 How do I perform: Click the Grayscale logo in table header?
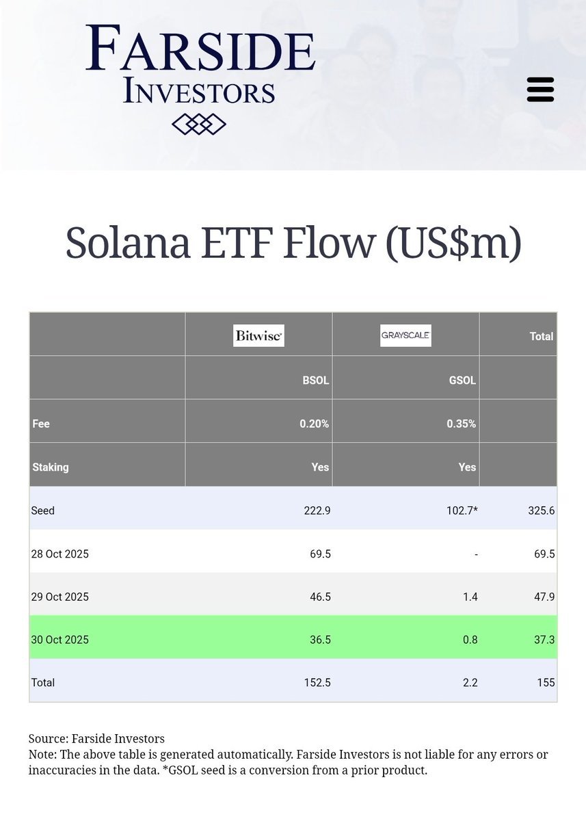click(405, 336)
